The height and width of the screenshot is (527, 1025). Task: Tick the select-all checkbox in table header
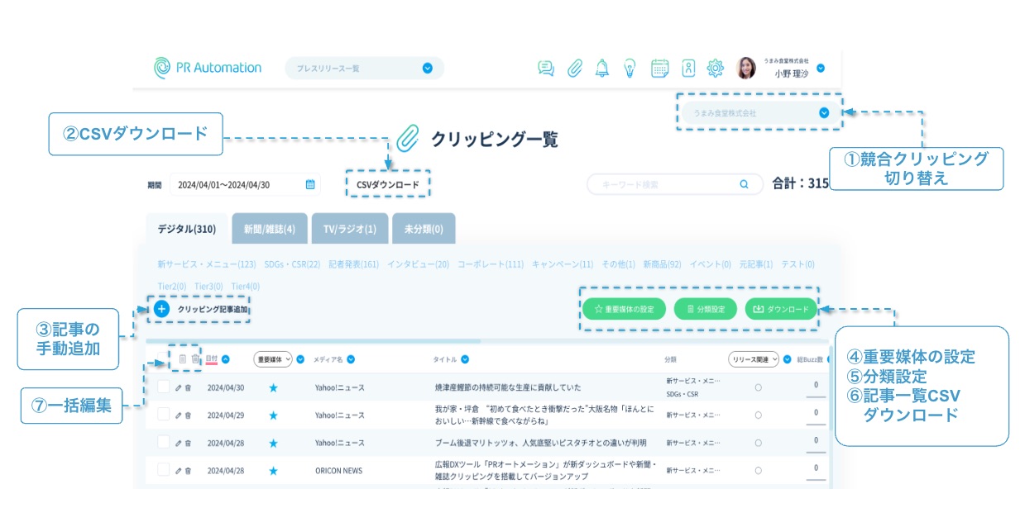tap(163, 359)
